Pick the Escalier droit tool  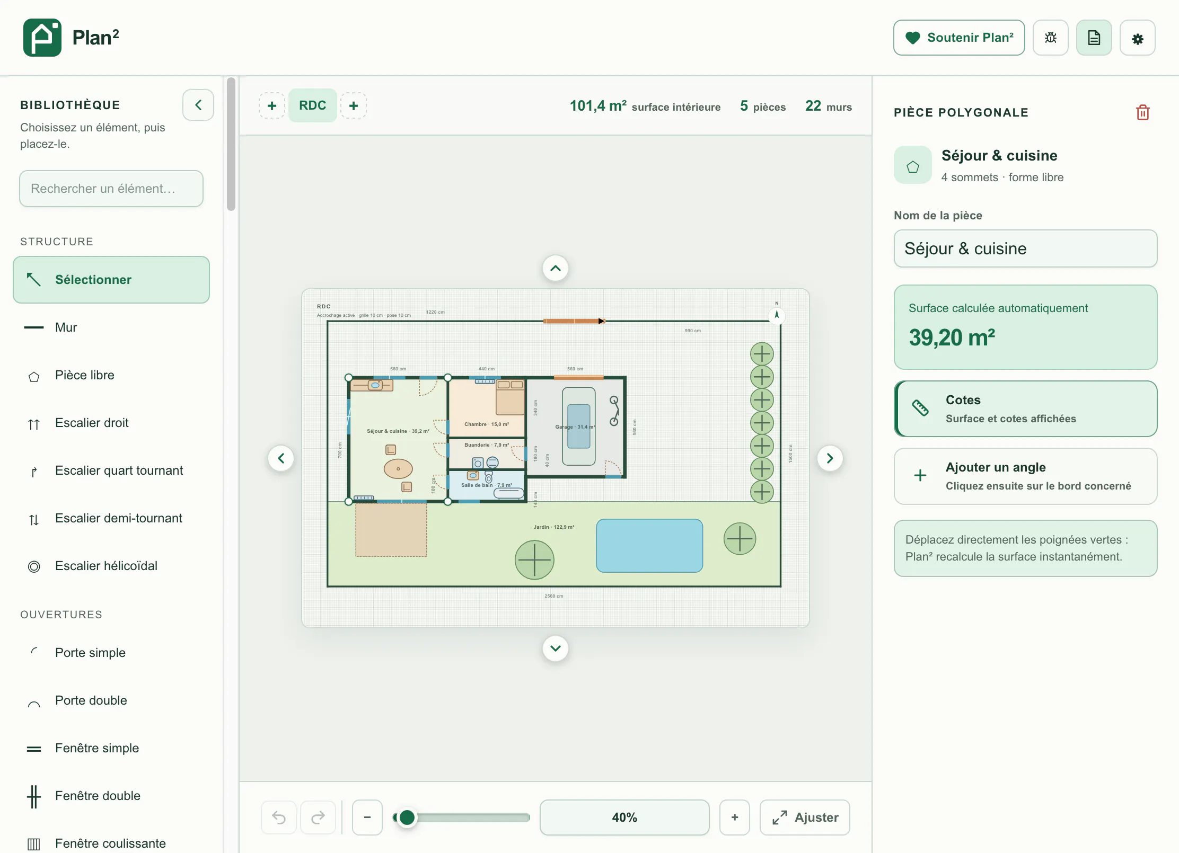pyautogui.click(x=111, y=423)
